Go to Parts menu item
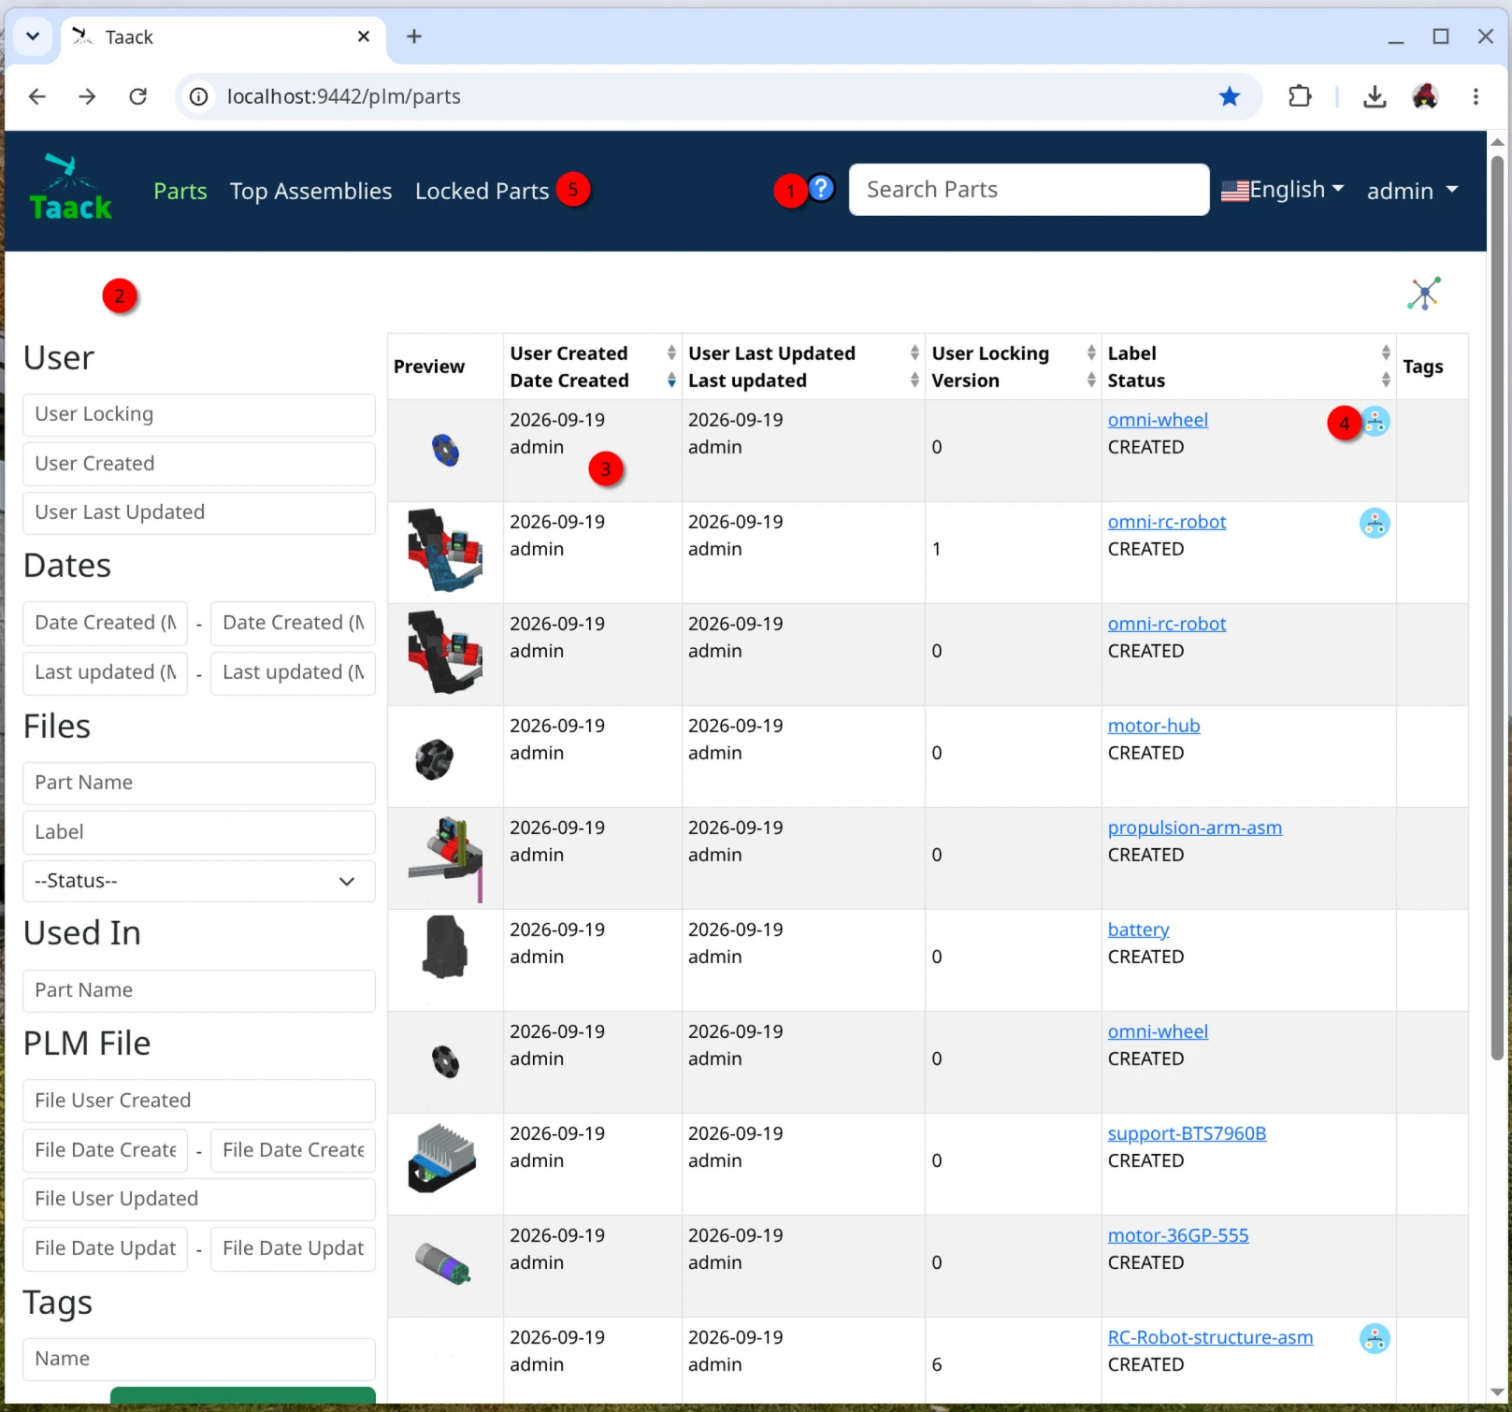 coord(180,191)
